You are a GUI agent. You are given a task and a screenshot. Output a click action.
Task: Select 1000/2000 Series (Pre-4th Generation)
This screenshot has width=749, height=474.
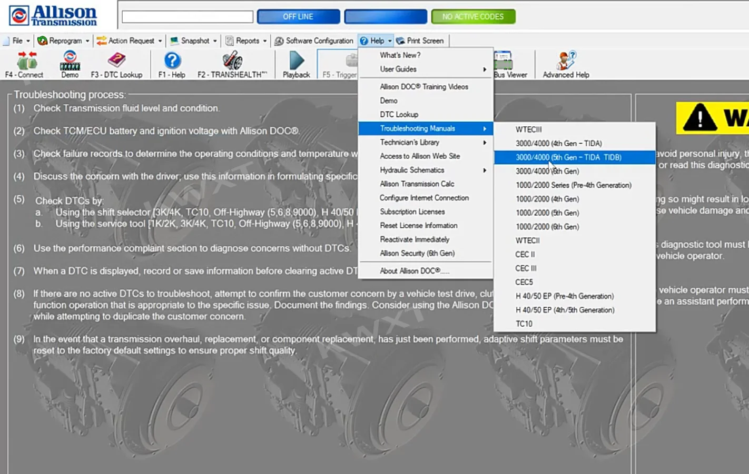tap(575, 185)
